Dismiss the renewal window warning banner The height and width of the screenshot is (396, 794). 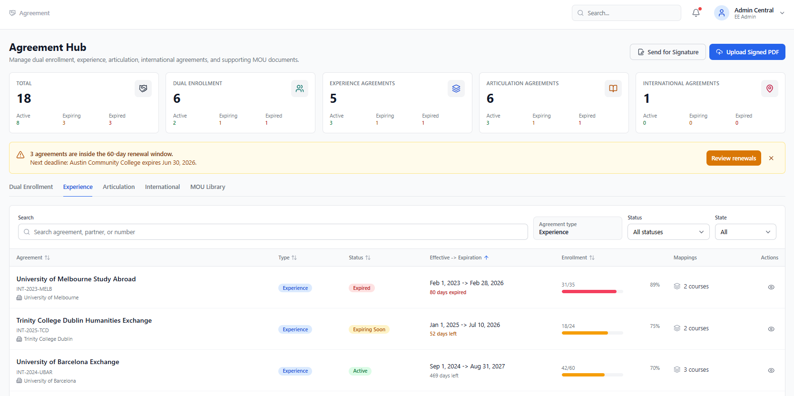pyautogui.click(x=771, y=158)
